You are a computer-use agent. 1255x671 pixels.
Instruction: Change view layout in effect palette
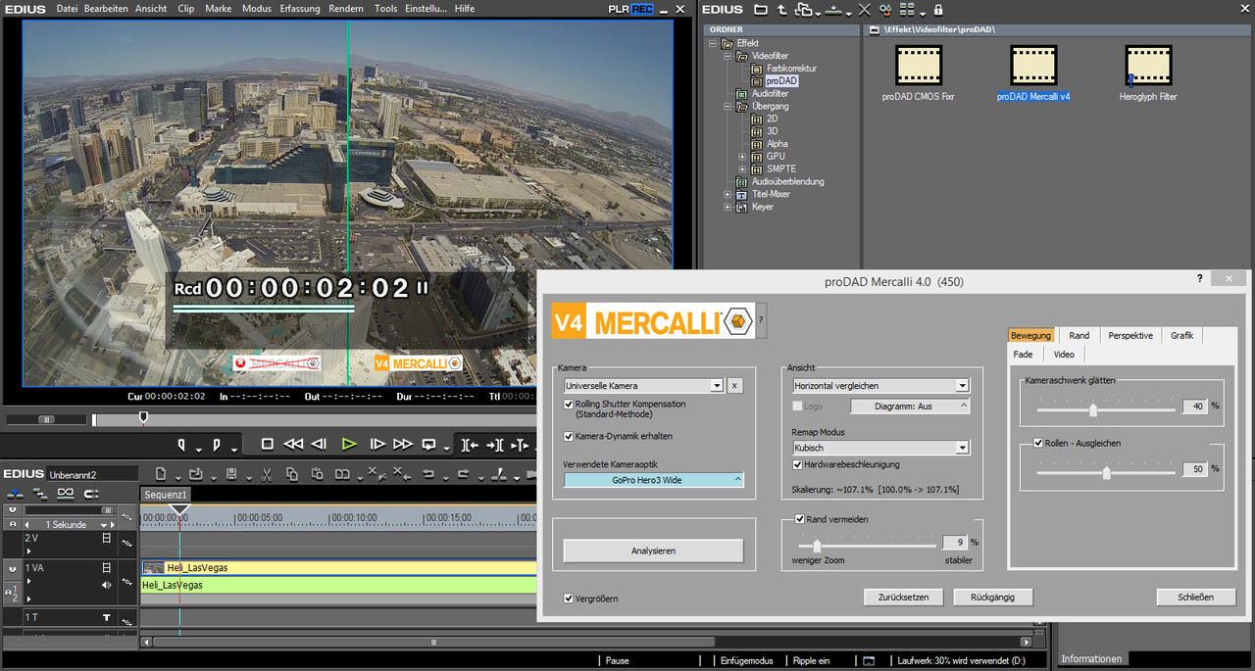coord(906,9)
